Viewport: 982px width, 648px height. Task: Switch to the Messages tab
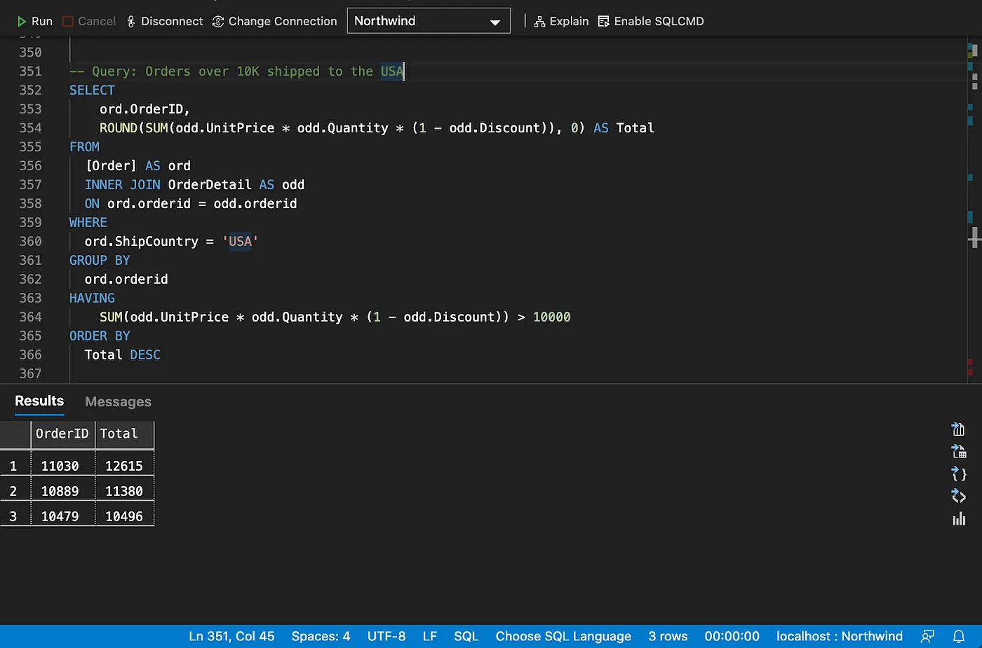(118, 401)
